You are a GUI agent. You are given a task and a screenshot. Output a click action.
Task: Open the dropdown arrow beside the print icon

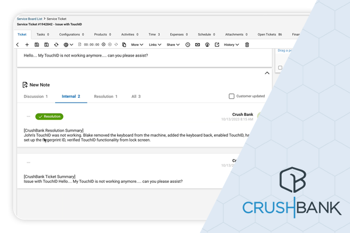pyautogui.click(x=71, y=45)
